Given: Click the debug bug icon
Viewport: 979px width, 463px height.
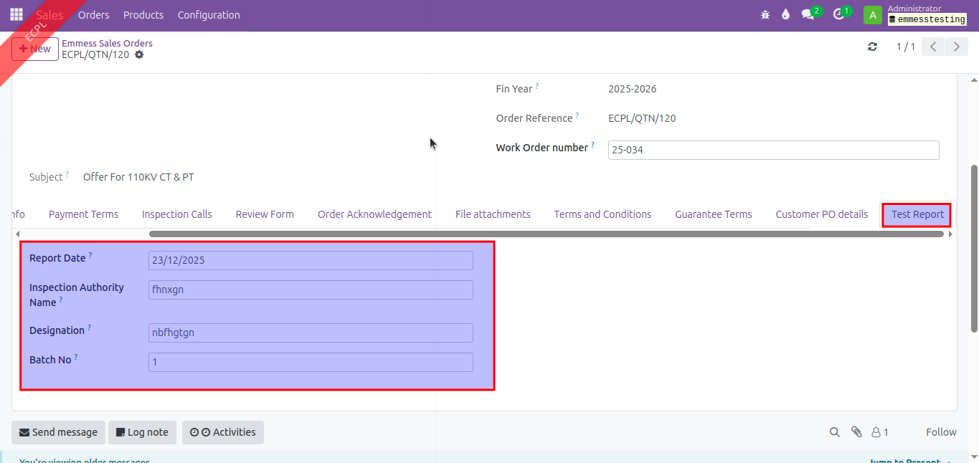Looking at the screenshot, I should click(765, 15).
